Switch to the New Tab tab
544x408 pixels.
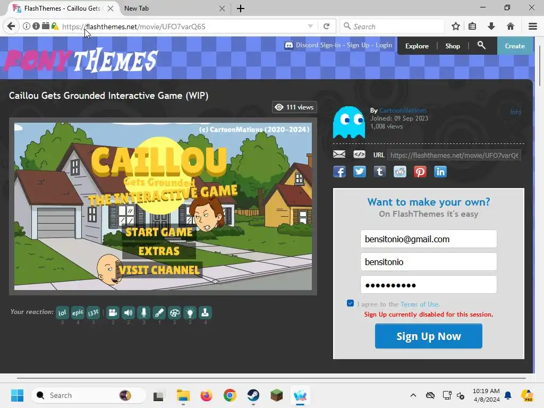(137, 8)
